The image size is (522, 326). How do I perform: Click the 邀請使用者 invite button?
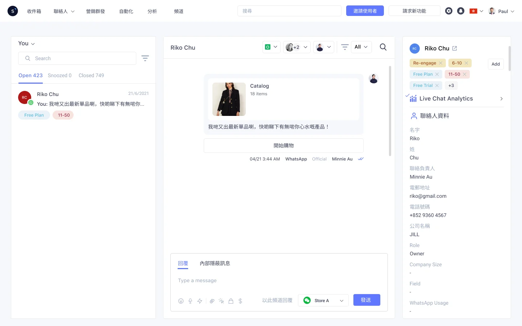365,11
